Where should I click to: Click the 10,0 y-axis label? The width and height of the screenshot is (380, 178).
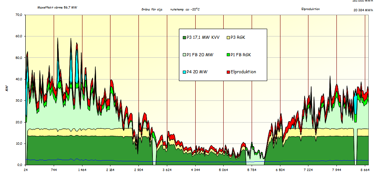click(x=19, y=143)
